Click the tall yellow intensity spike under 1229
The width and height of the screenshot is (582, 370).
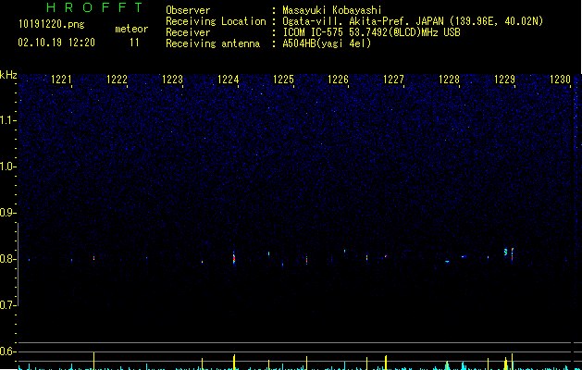tap(513, 362)
